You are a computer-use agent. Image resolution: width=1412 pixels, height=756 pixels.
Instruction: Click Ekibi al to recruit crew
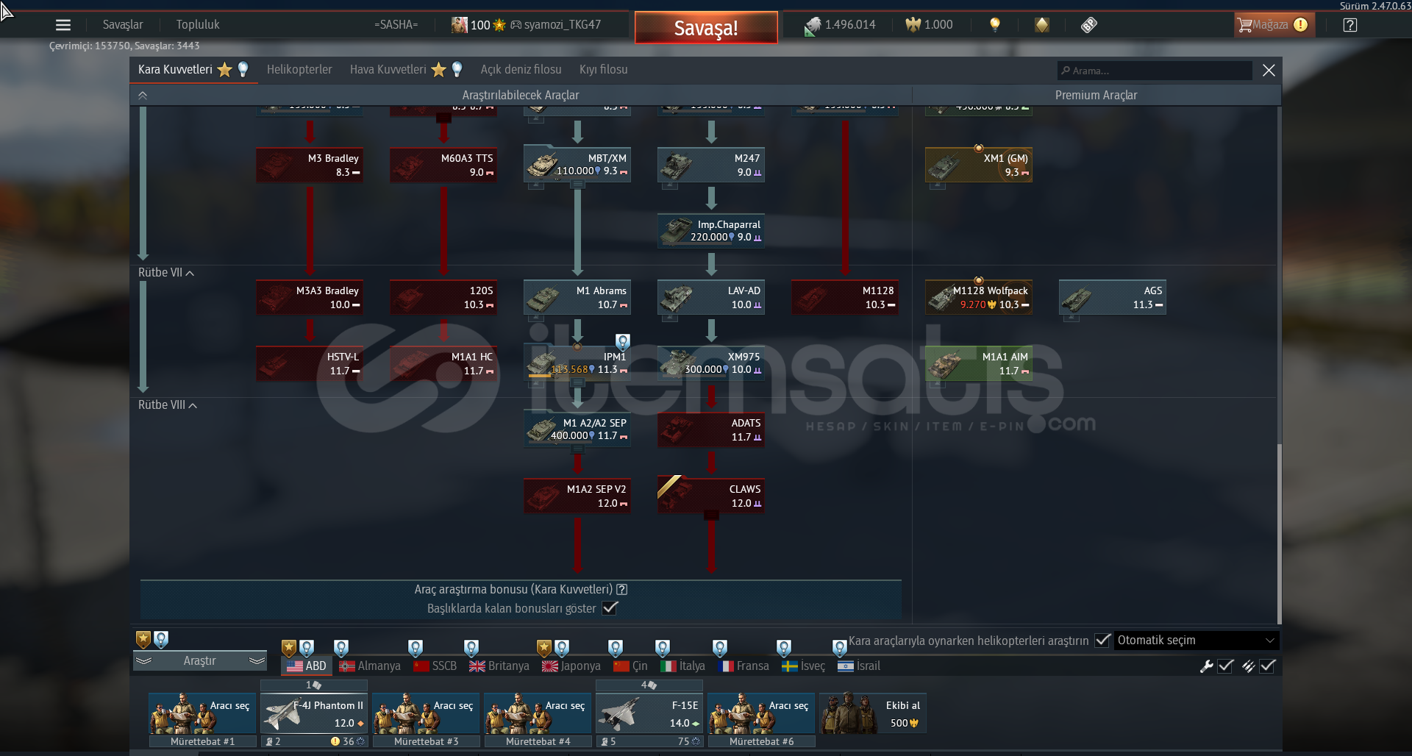873,714
